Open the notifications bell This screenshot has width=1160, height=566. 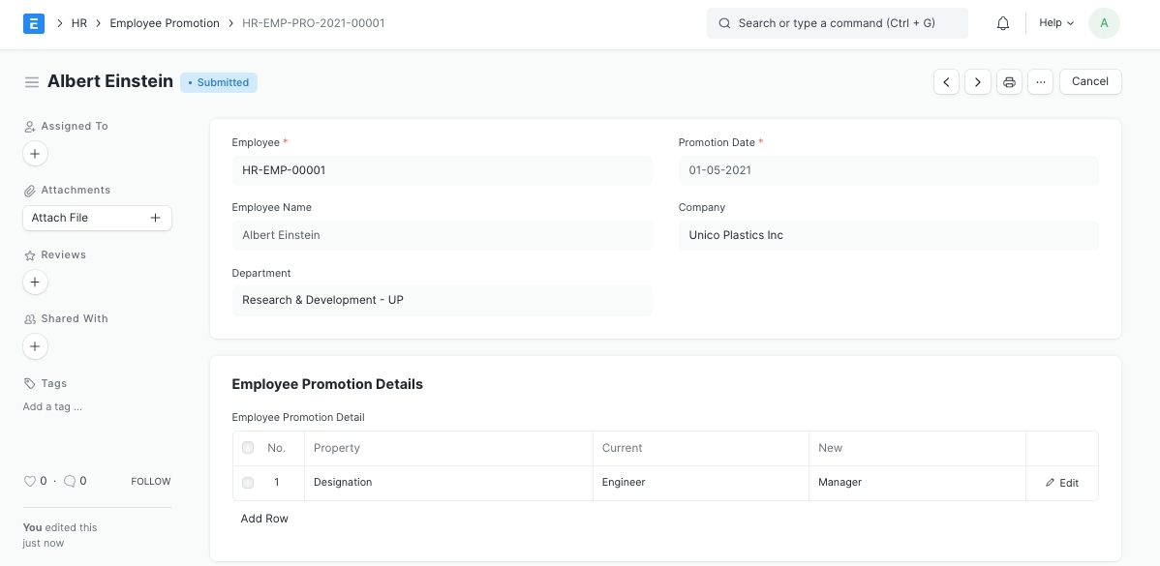[x=1003, y=23]
